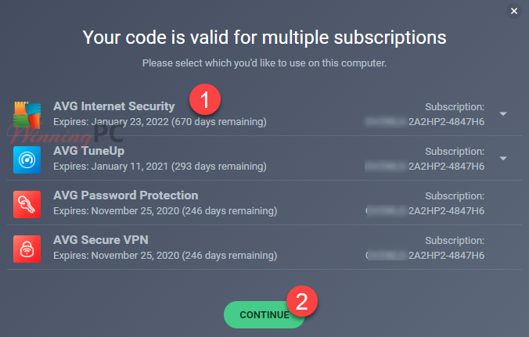The height and width of the screenshot is (337, 529).
Task: Expand the TuneUp subscription dropdown arrow
Action: (x=503, y=159)
